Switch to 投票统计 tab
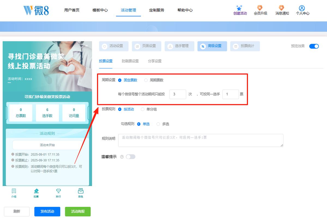Image resolution: width=327 pixels, height=223 pixels. point(245,46)
